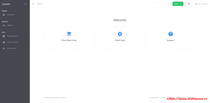
Task: Click the Knowledgebase folder icon
Action: point(4,36)
